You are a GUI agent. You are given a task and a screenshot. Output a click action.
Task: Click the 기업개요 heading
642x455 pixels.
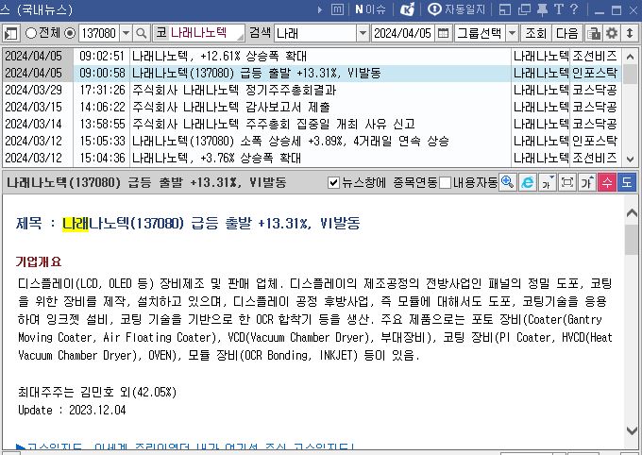[x=39, y=261]
